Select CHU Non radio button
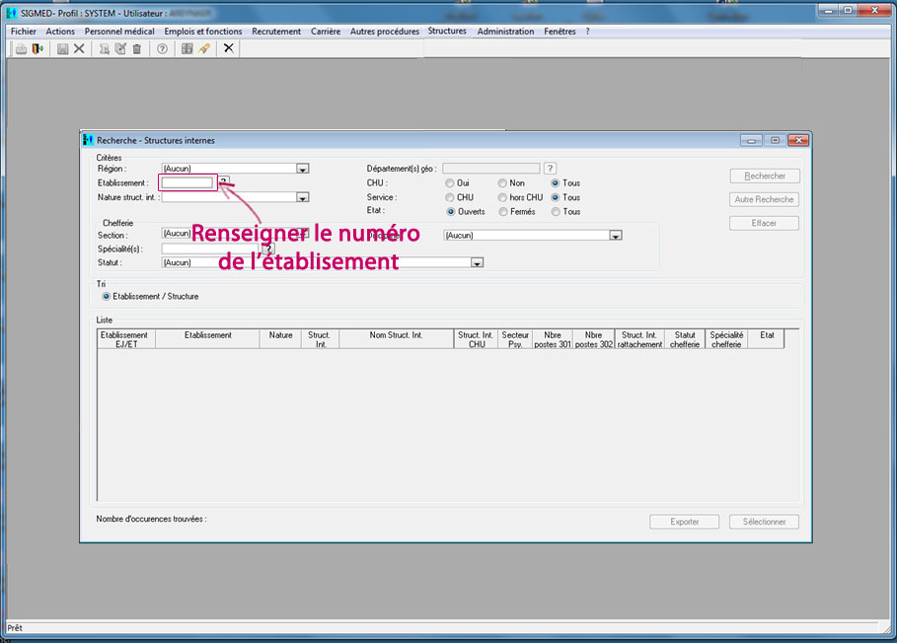 click(x=502, y=182)
